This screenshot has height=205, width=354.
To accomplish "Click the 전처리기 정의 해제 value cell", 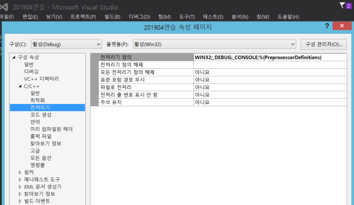I will [x=270, y=65].
